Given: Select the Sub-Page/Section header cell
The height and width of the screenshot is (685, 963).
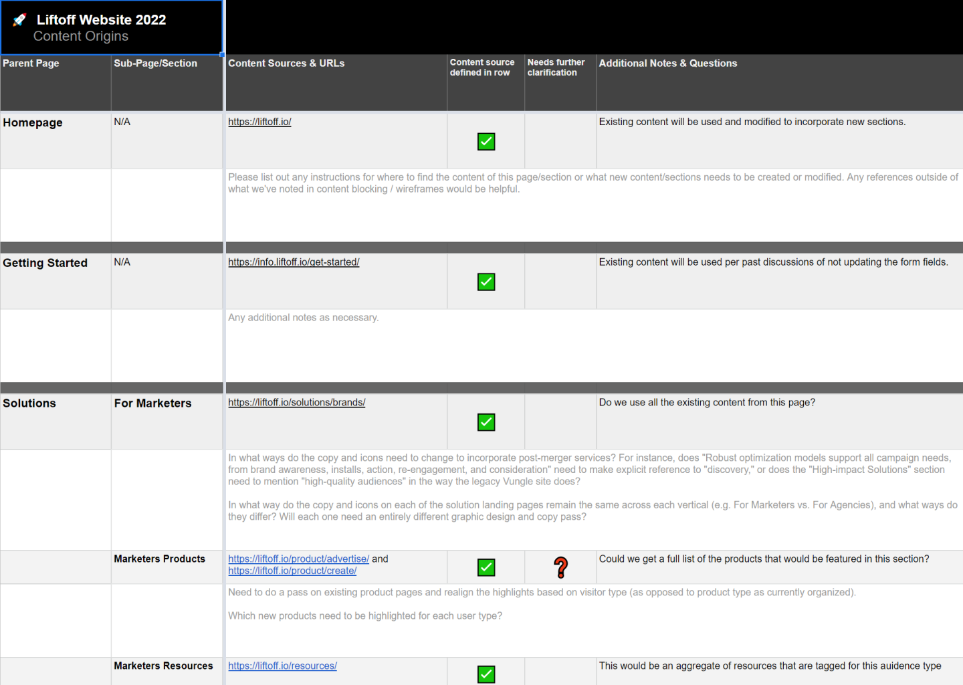Looking at the screenshot, I should 167,83.
